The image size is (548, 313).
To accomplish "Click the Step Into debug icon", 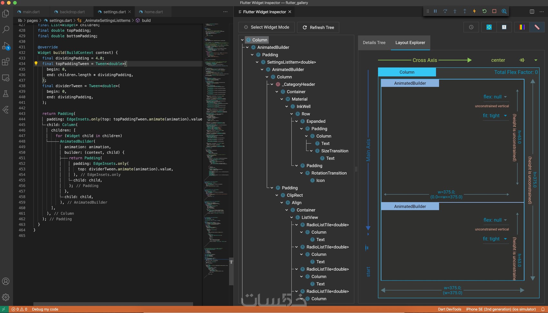I will [x=455, y=11].
